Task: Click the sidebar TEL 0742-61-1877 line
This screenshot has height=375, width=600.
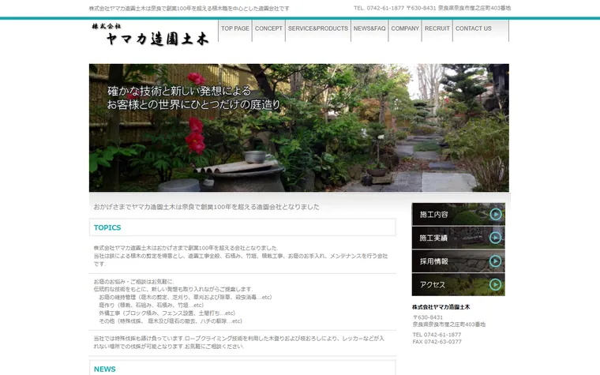Action: pos(437,335)
